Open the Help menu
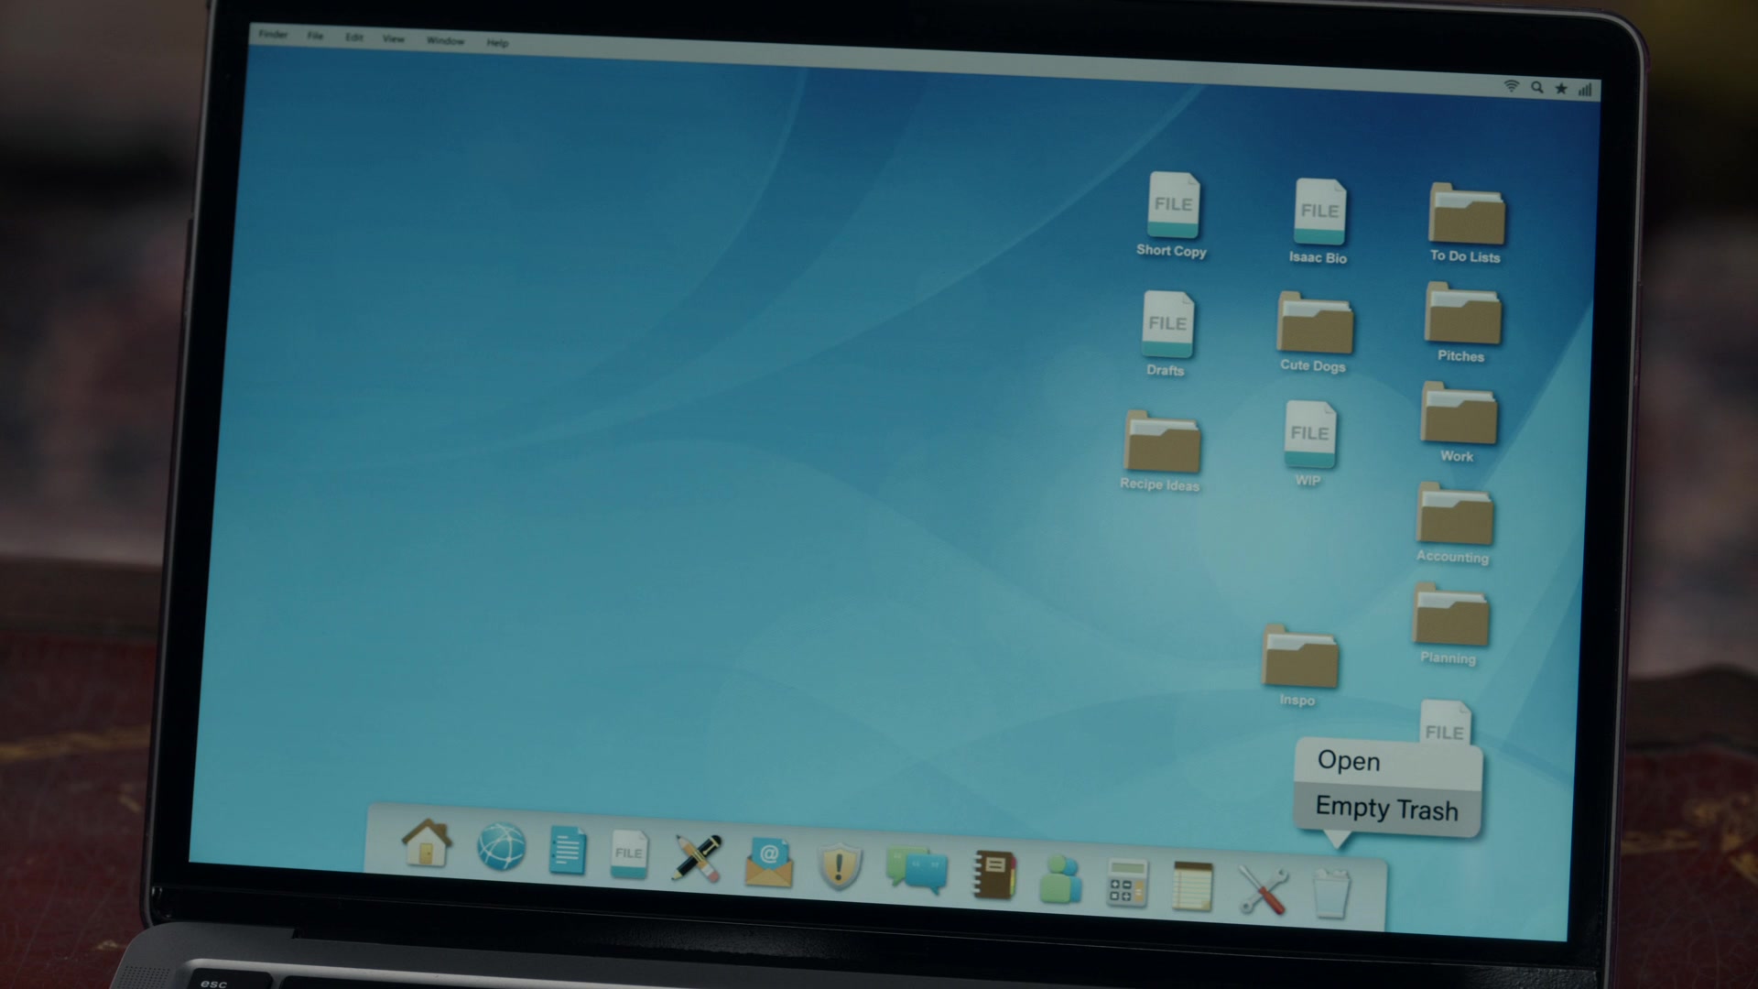Image resolution: width=1758 pixels, height=989 pixels. pos(497,43)
